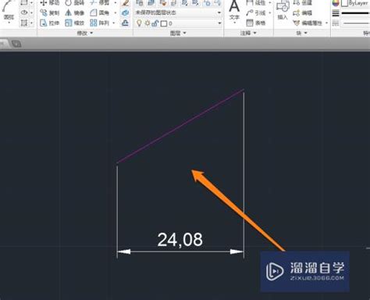Click the Insert block (插入) button
370x300 pixels.
click(283, 10)
